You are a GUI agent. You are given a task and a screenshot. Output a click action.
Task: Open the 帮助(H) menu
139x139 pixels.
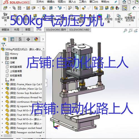tap(105, 2)
